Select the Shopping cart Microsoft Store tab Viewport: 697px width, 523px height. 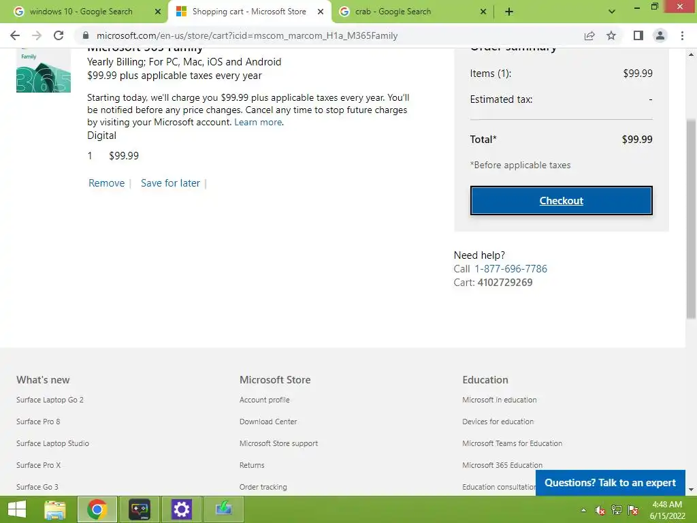[249, 12]
